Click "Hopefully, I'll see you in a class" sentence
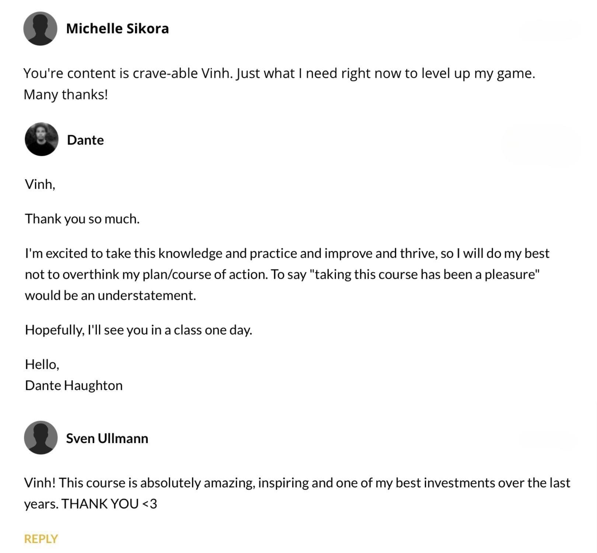 (138, 330)
